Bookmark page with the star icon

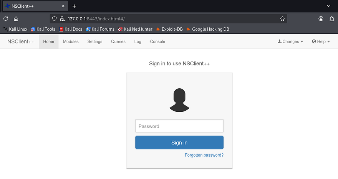pyautogui.click(x=282, y=18)
